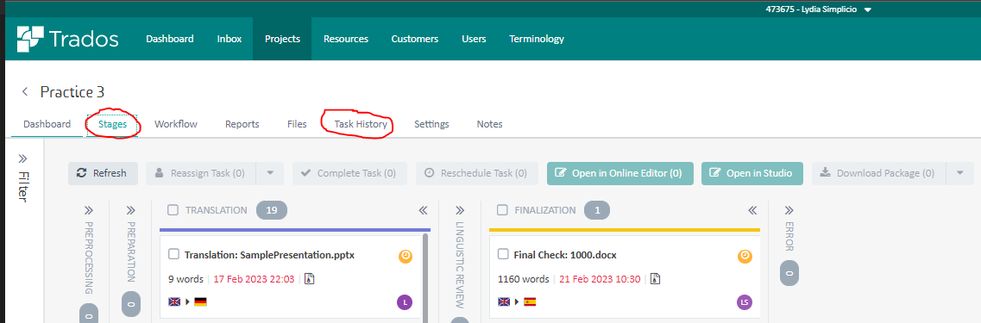Viewport: 981px width, 323px height.
Task: Click the orange clock icon on SamplePresentation.pptx card
Action: 406,256
